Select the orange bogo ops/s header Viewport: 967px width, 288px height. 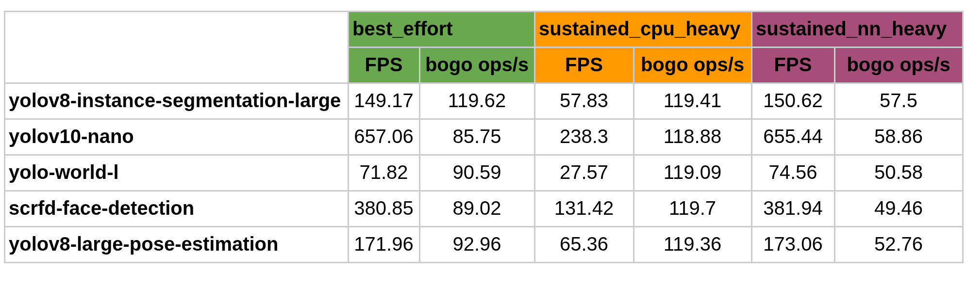pos(692,65)
